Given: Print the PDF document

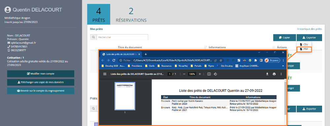Looking at the screenshot, I should click(274, 74).
